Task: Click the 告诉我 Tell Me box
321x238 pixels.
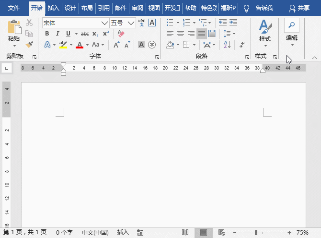Action: tap(264, 8)
